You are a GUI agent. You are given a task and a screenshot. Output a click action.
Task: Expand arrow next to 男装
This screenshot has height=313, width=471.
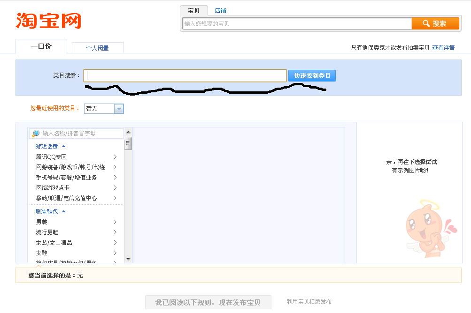pos(115,222)
